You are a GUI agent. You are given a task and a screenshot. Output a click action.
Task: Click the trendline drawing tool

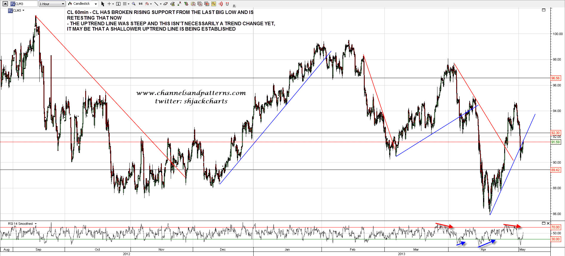(x=156, y=4)
